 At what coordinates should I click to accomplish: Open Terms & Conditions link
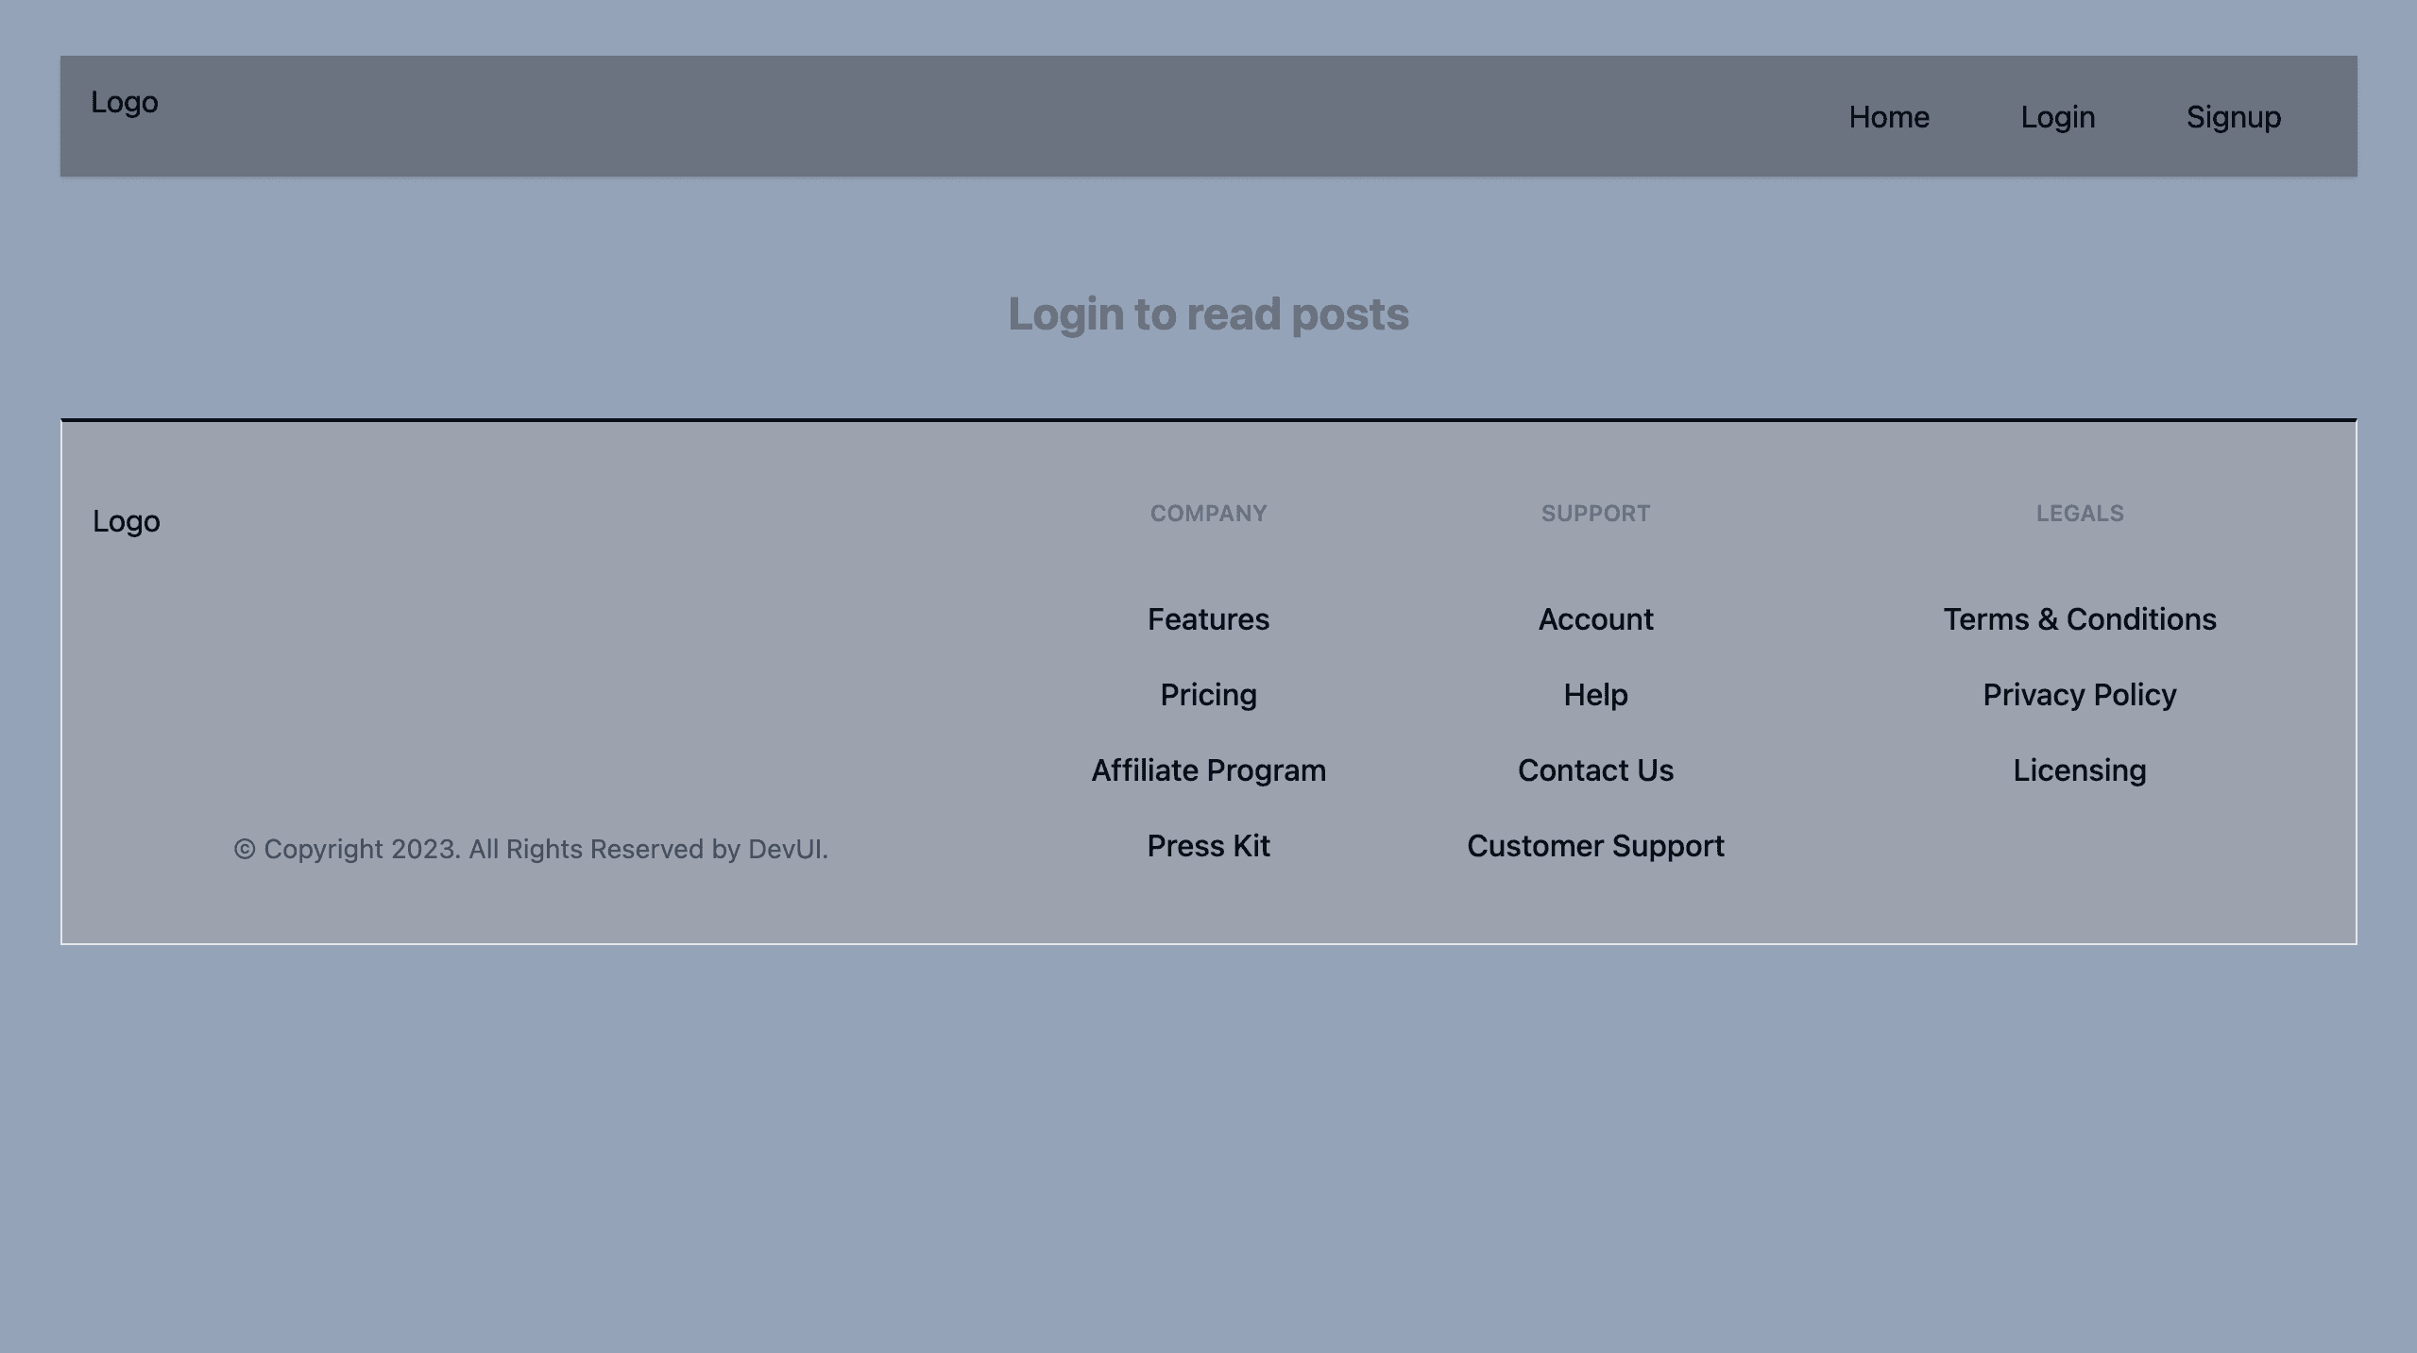[2079, 619]
